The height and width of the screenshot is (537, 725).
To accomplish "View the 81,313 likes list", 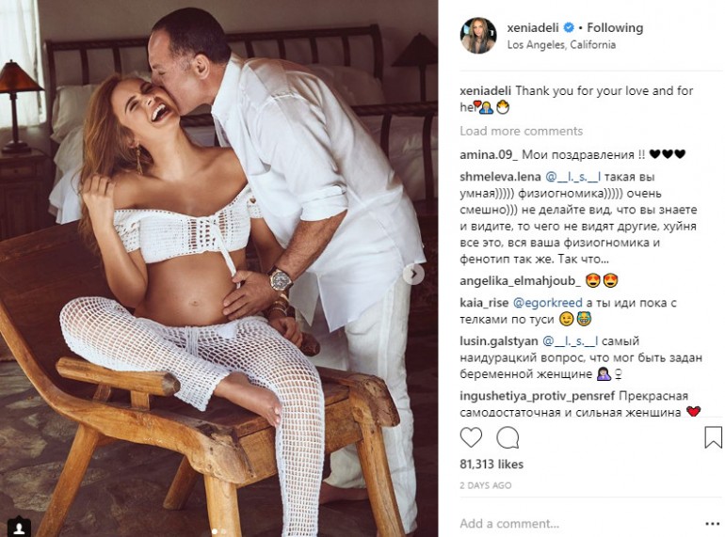I will (491, 464).
